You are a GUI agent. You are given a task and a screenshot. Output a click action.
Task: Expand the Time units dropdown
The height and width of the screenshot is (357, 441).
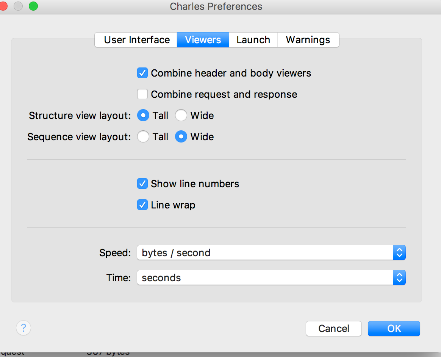(x=265, y=278)
